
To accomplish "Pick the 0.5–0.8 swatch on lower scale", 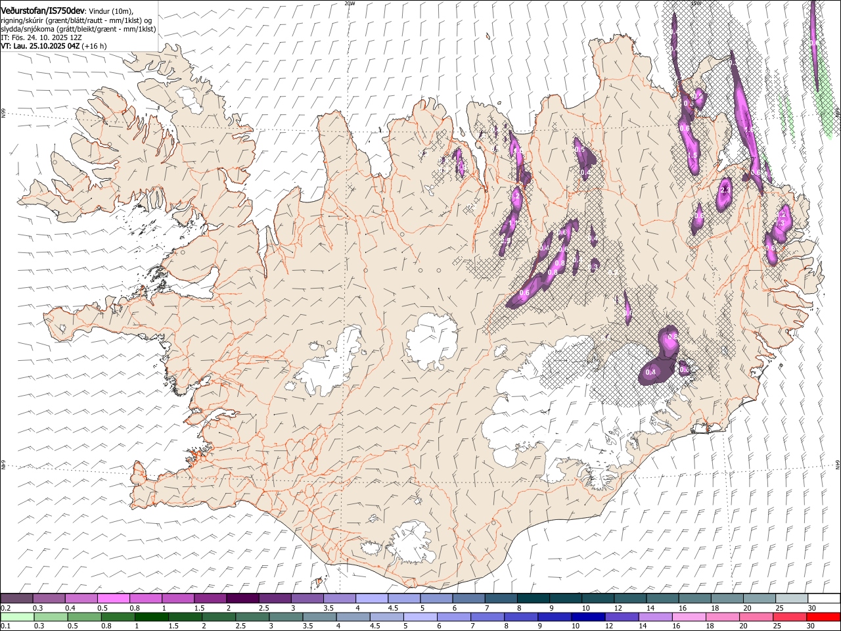I will [85, 617].
